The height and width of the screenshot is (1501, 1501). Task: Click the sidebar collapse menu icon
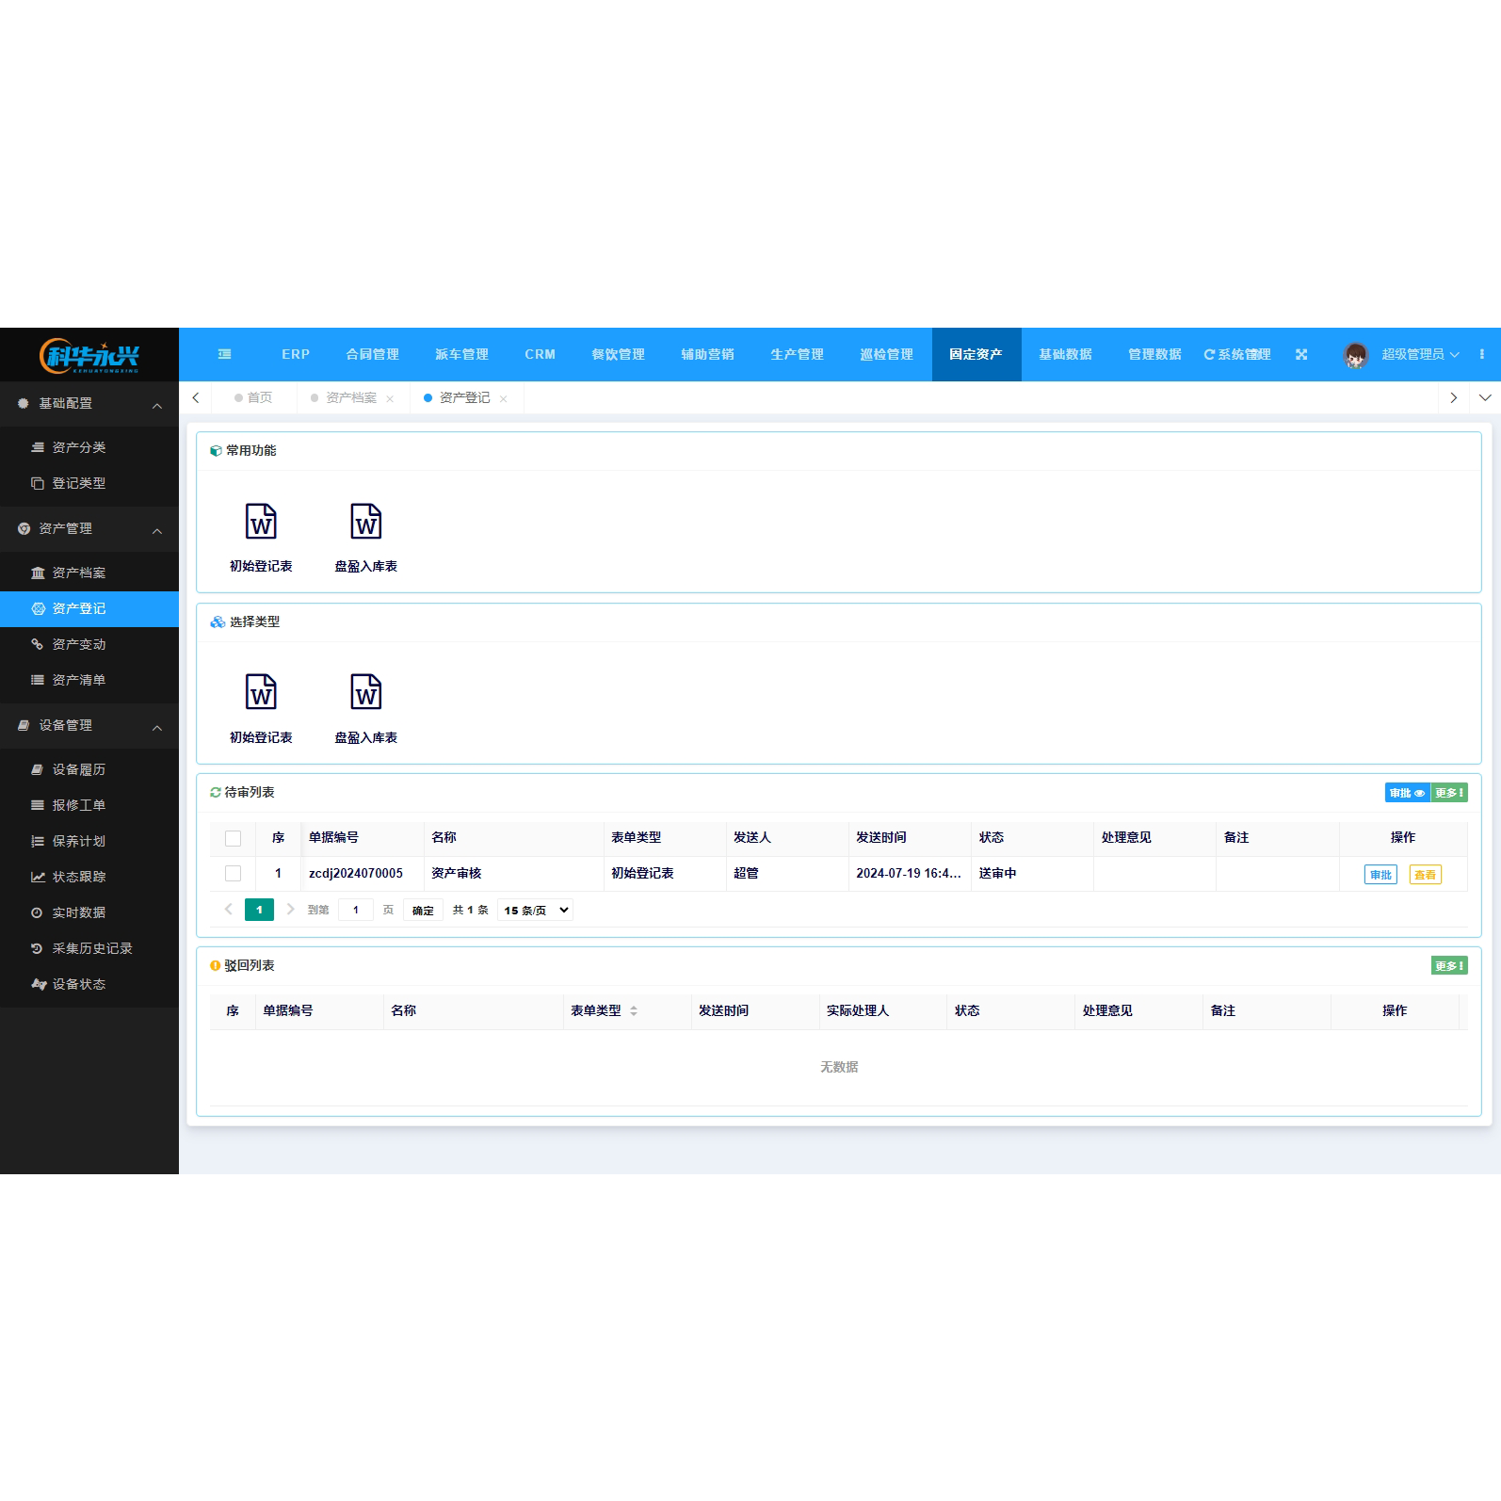[x=224, y=354]
